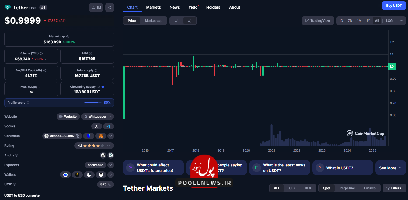
Task: Click the Max. supply info icon
Action: 40,87
